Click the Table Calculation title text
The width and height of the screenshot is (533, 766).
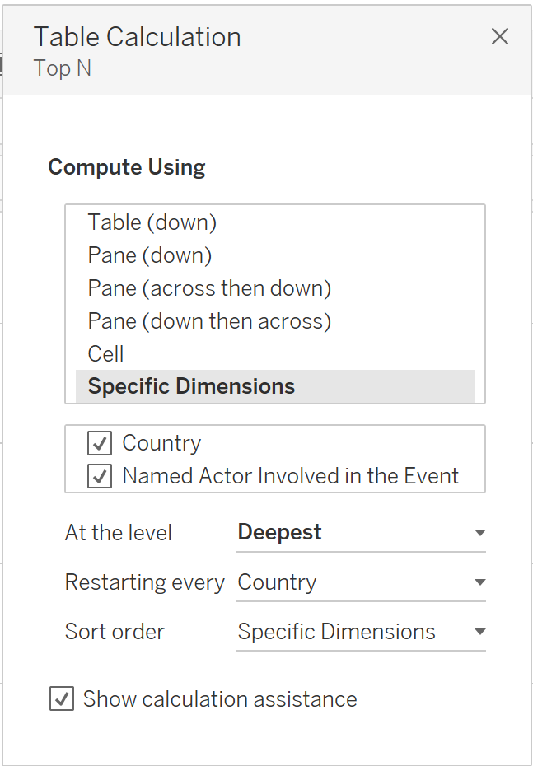137,37
